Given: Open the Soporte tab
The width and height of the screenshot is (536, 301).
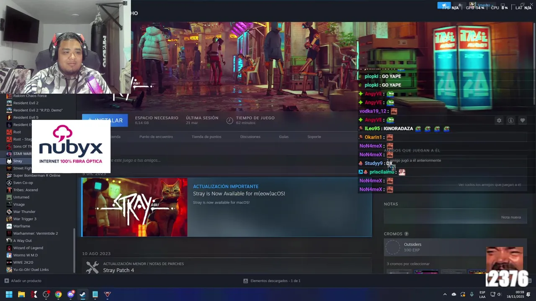Looking at the screenshot, I should [314, 137].
